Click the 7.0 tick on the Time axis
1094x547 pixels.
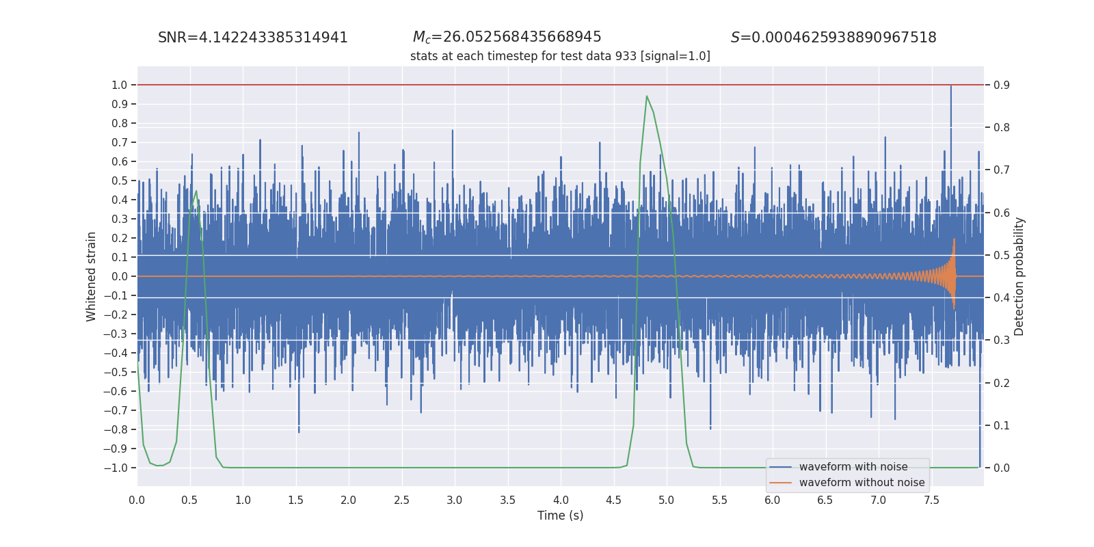[x=879, y=500]
